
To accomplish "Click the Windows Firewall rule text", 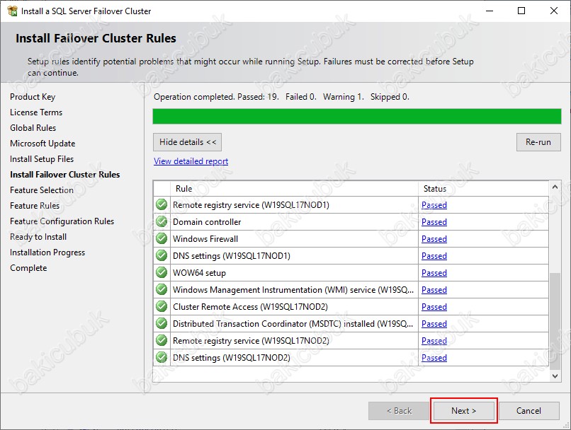I will (205, 239).
